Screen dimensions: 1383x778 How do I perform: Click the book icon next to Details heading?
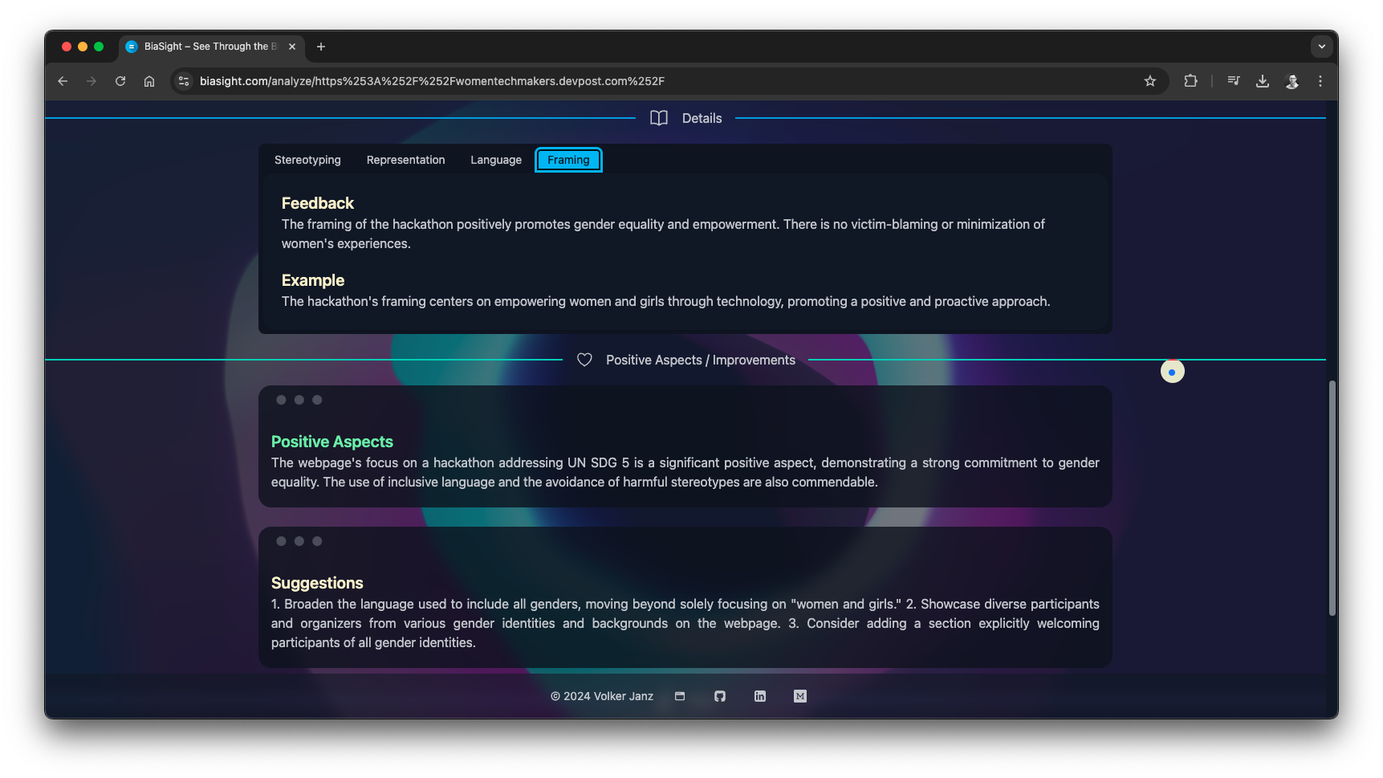point(659,118)
